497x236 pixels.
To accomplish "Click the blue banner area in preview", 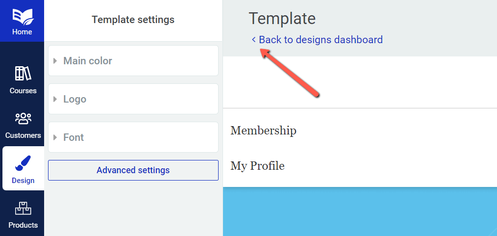I will pos(360,211).
